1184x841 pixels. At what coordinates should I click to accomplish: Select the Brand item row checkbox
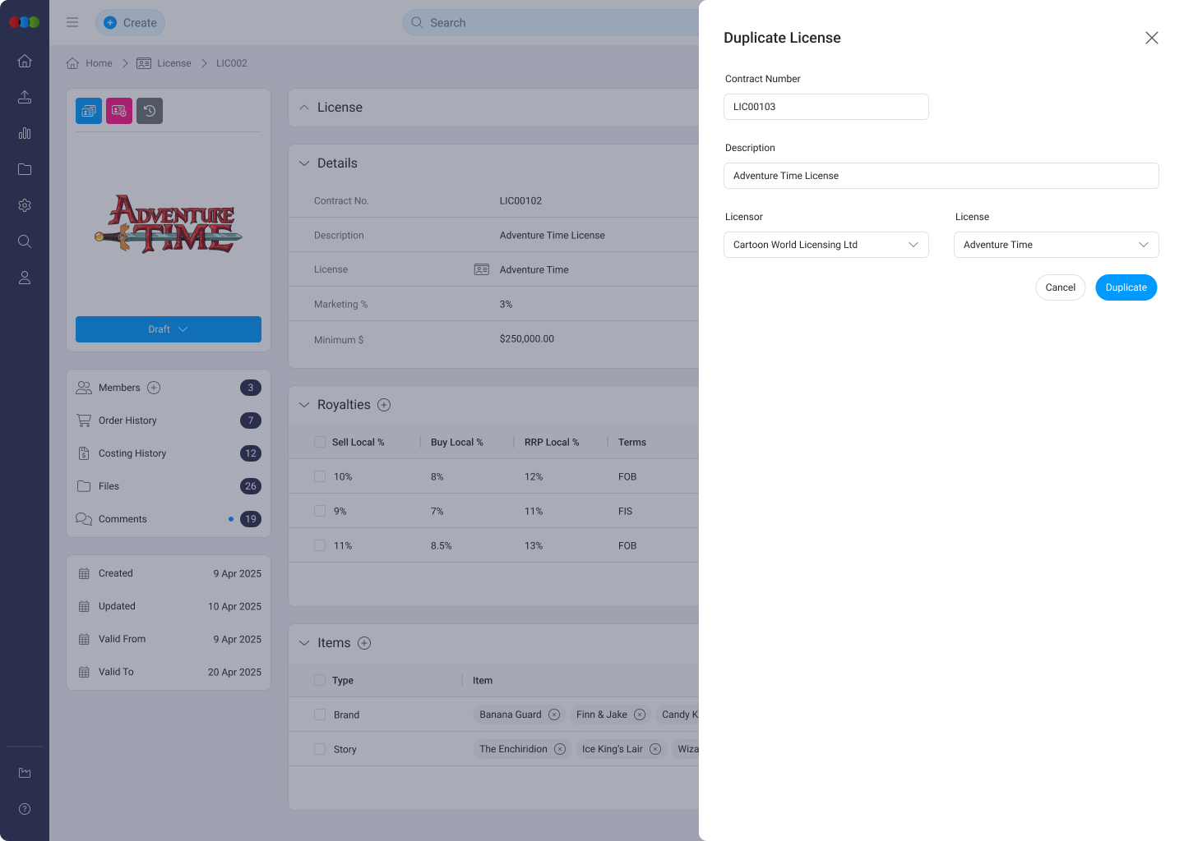coord(320,715)
